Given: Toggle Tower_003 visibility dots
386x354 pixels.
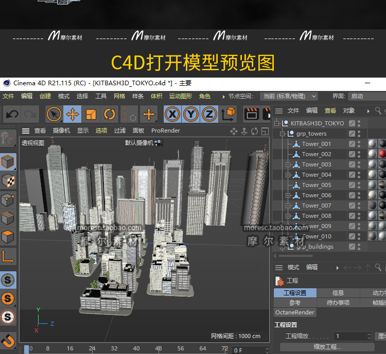Looking at the screenshot, I should (x=359, y=164).
